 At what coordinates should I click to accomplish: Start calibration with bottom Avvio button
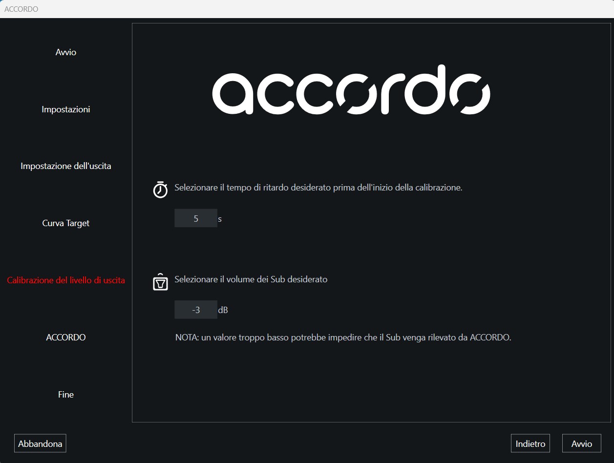pyautogui.click(x=582, y=443)
